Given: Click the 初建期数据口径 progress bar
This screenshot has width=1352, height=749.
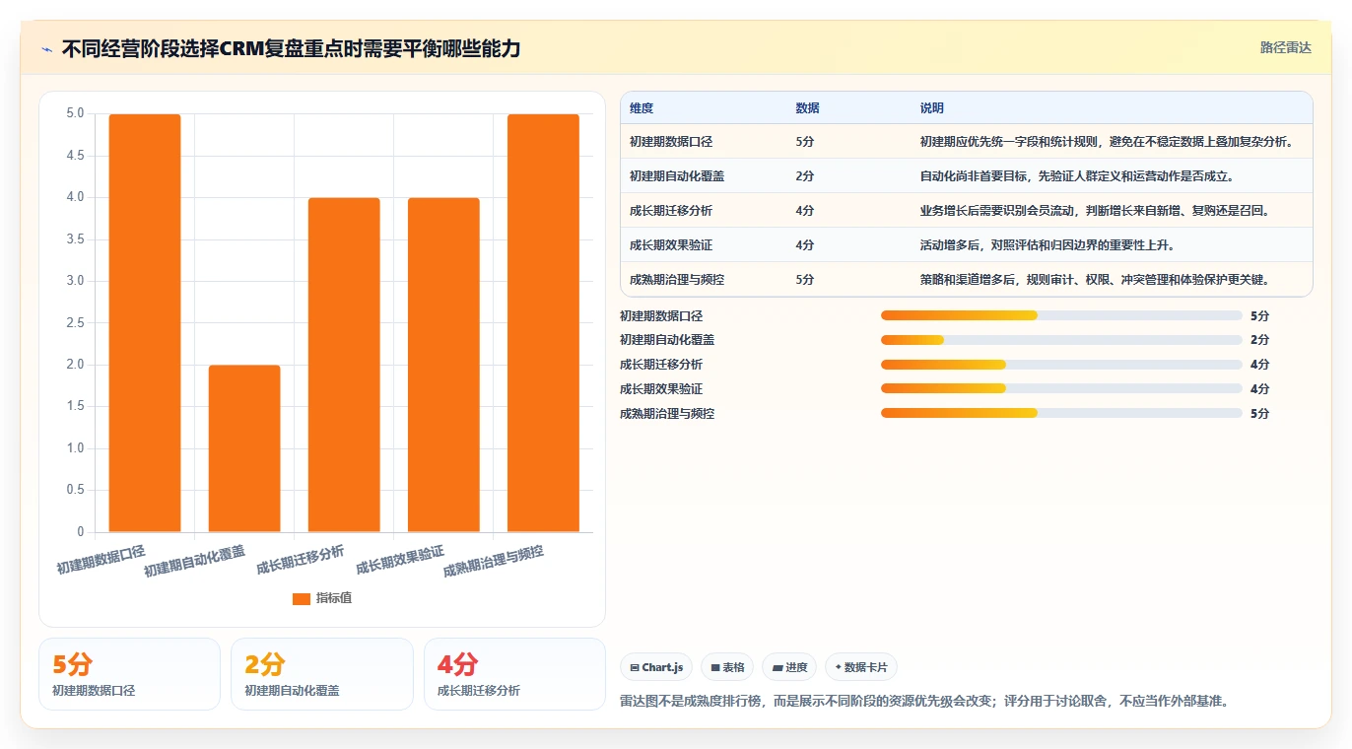Looking at the screenshot, I should pyautogui.click(x=1061, y=315).
